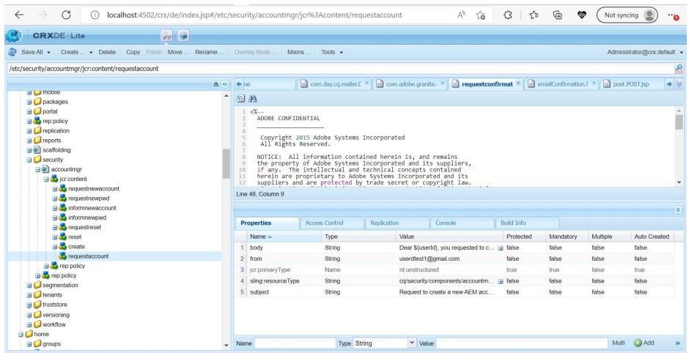This screenshot has height=353, width=689.
Task: Close the com.adobe.granite tab
Action: pos(443,83)
